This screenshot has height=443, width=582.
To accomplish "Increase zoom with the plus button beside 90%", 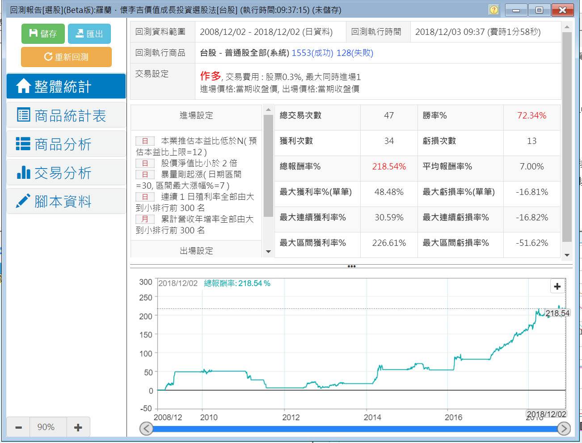I will coord(78,427).
